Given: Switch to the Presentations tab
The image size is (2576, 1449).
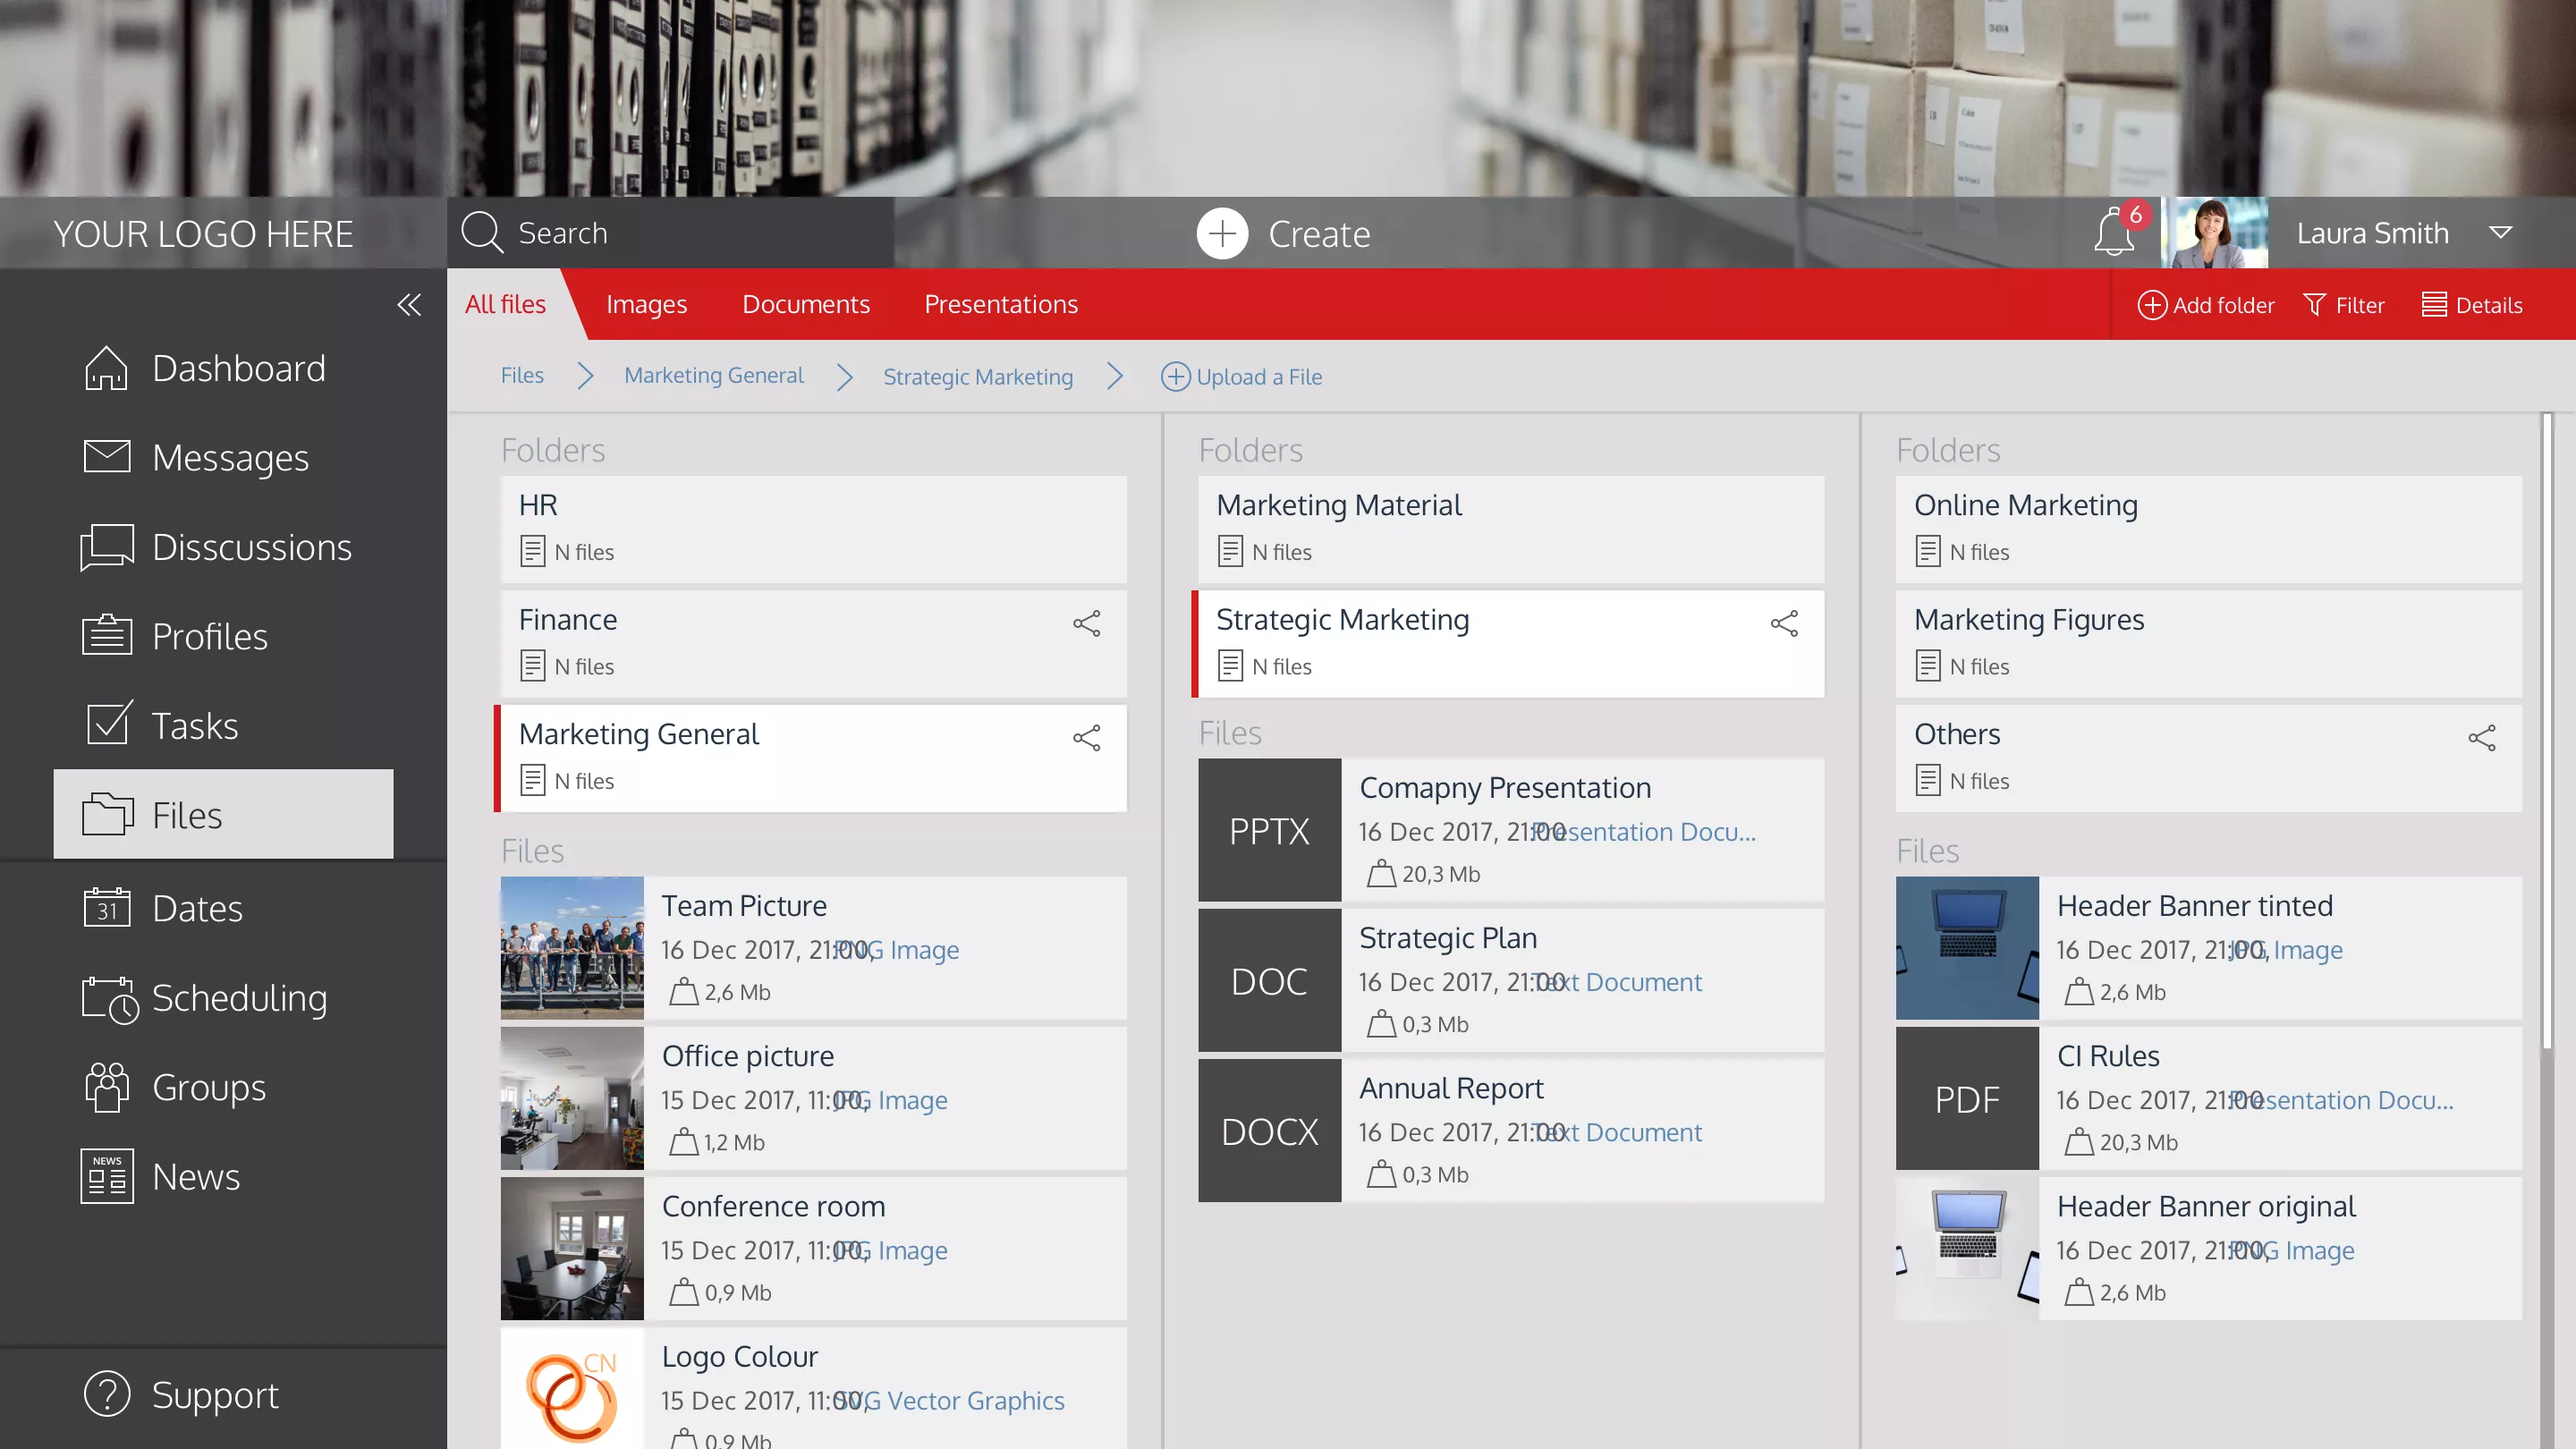Looking at the screenshot, I should [x=1000, y=304].
